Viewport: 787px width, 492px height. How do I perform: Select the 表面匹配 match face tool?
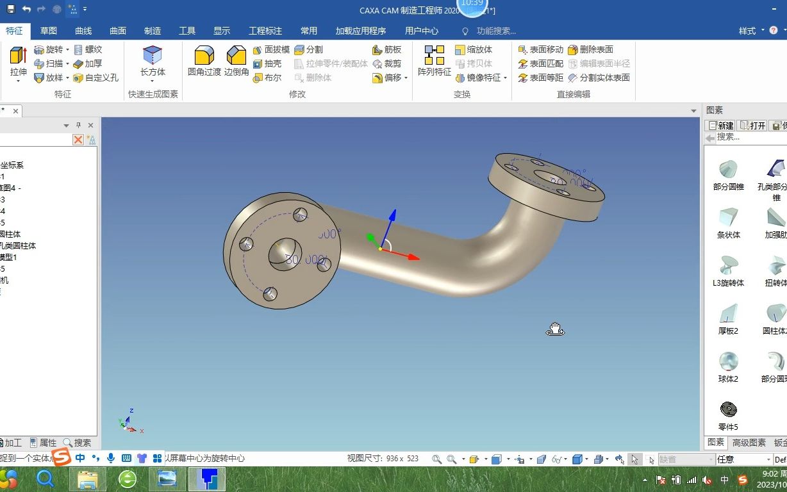[x=541, y=63]
